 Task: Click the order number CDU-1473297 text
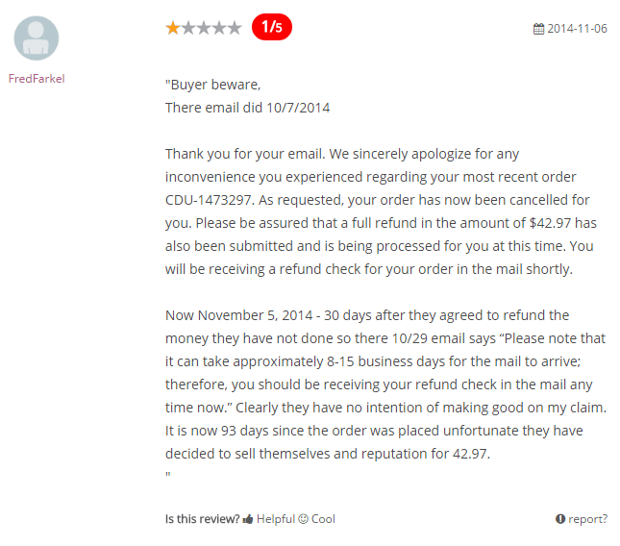(x=208, y=200)
